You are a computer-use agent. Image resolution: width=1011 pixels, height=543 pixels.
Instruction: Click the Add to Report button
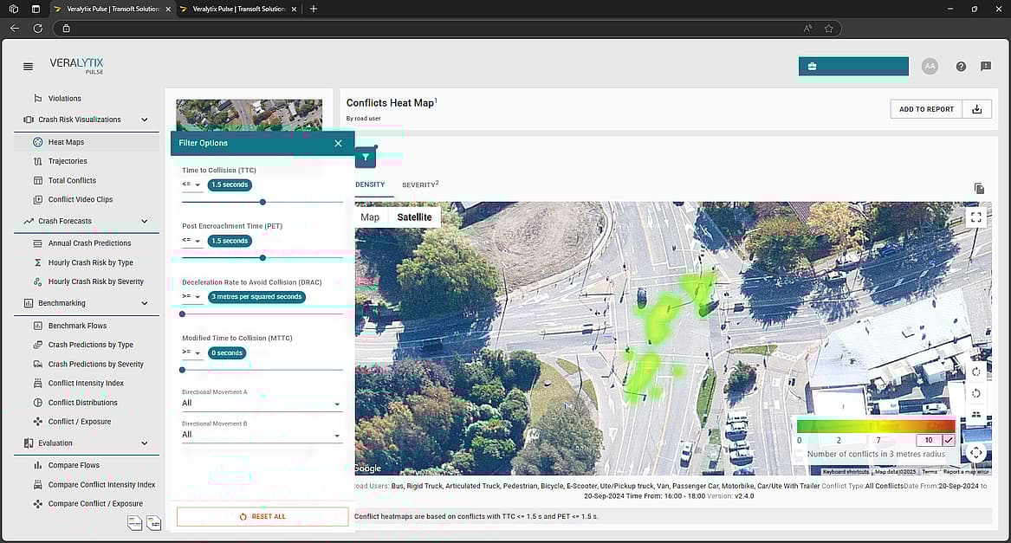pos(926,109)
